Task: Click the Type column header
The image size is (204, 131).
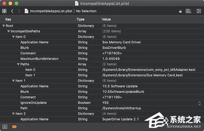Action: click(x=81, y=19)
